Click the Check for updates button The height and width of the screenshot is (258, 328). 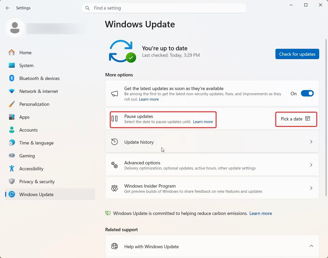tap(297, 54)
